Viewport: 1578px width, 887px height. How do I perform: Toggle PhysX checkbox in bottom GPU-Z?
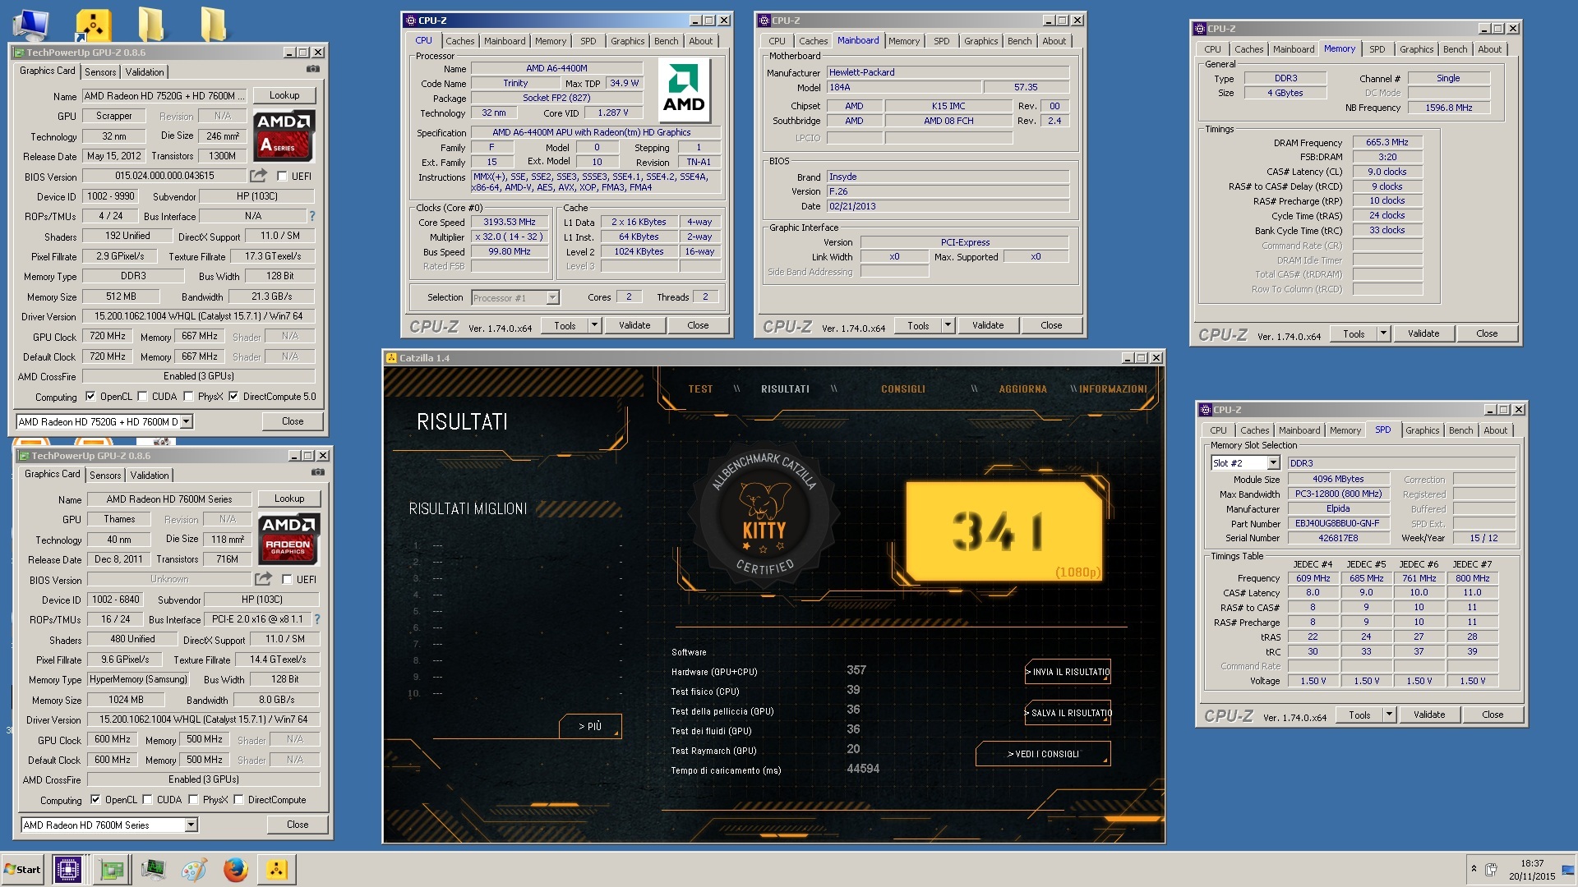coord(193,799)
